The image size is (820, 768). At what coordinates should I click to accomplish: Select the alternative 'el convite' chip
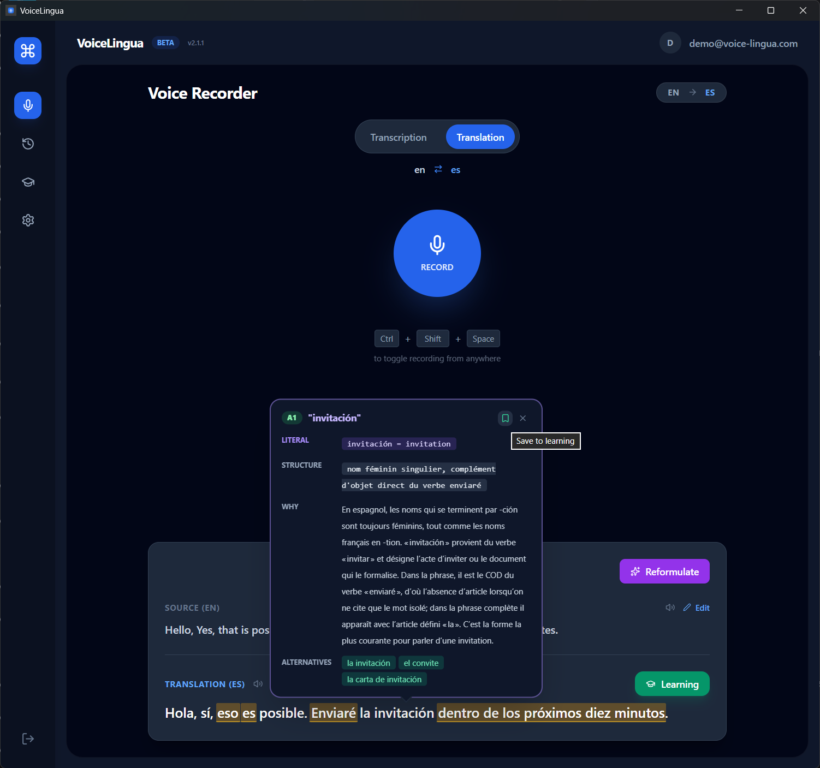(421, 663)
